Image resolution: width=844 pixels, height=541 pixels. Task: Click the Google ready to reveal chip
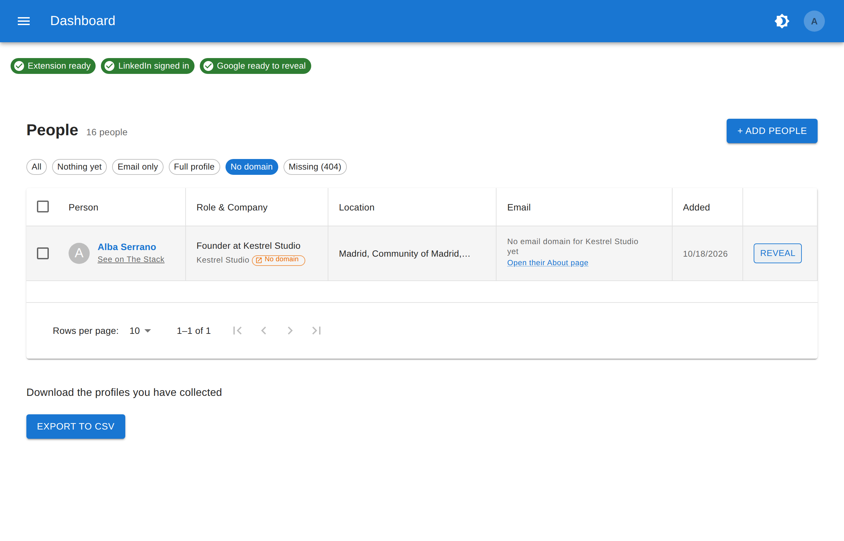coord(255,66)
